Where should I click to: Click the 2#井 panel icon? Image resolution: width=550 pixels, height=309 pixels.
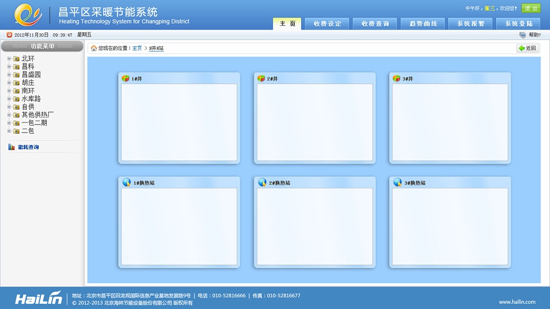pos(261,78)
